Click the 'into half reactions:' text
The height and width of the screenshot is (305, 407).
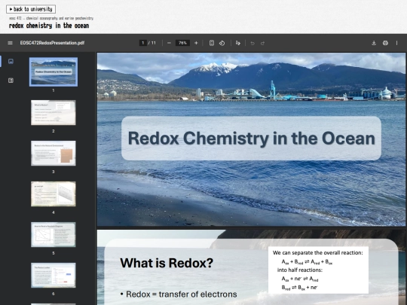(300, 270)
